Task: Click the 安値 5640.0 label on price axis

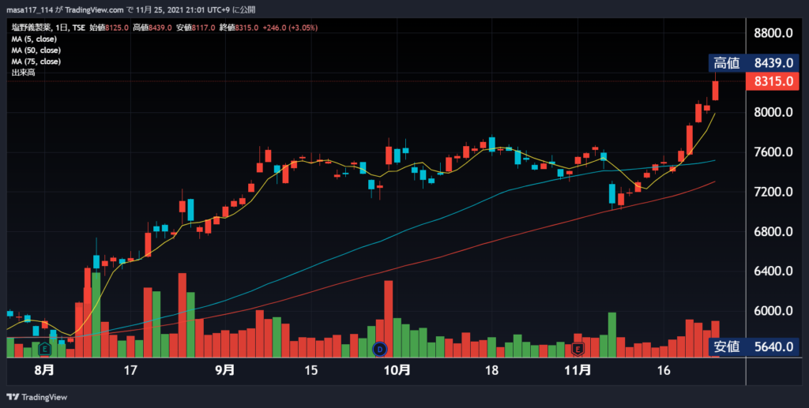Action: 754,346
